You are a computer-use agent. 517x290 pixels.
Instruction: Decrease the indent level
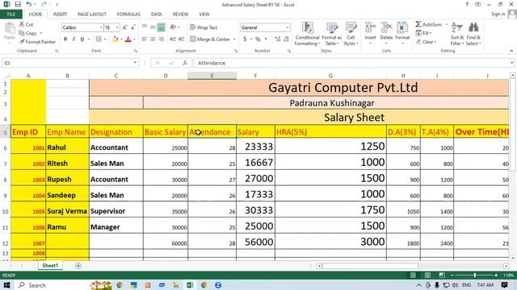[173, 39]
